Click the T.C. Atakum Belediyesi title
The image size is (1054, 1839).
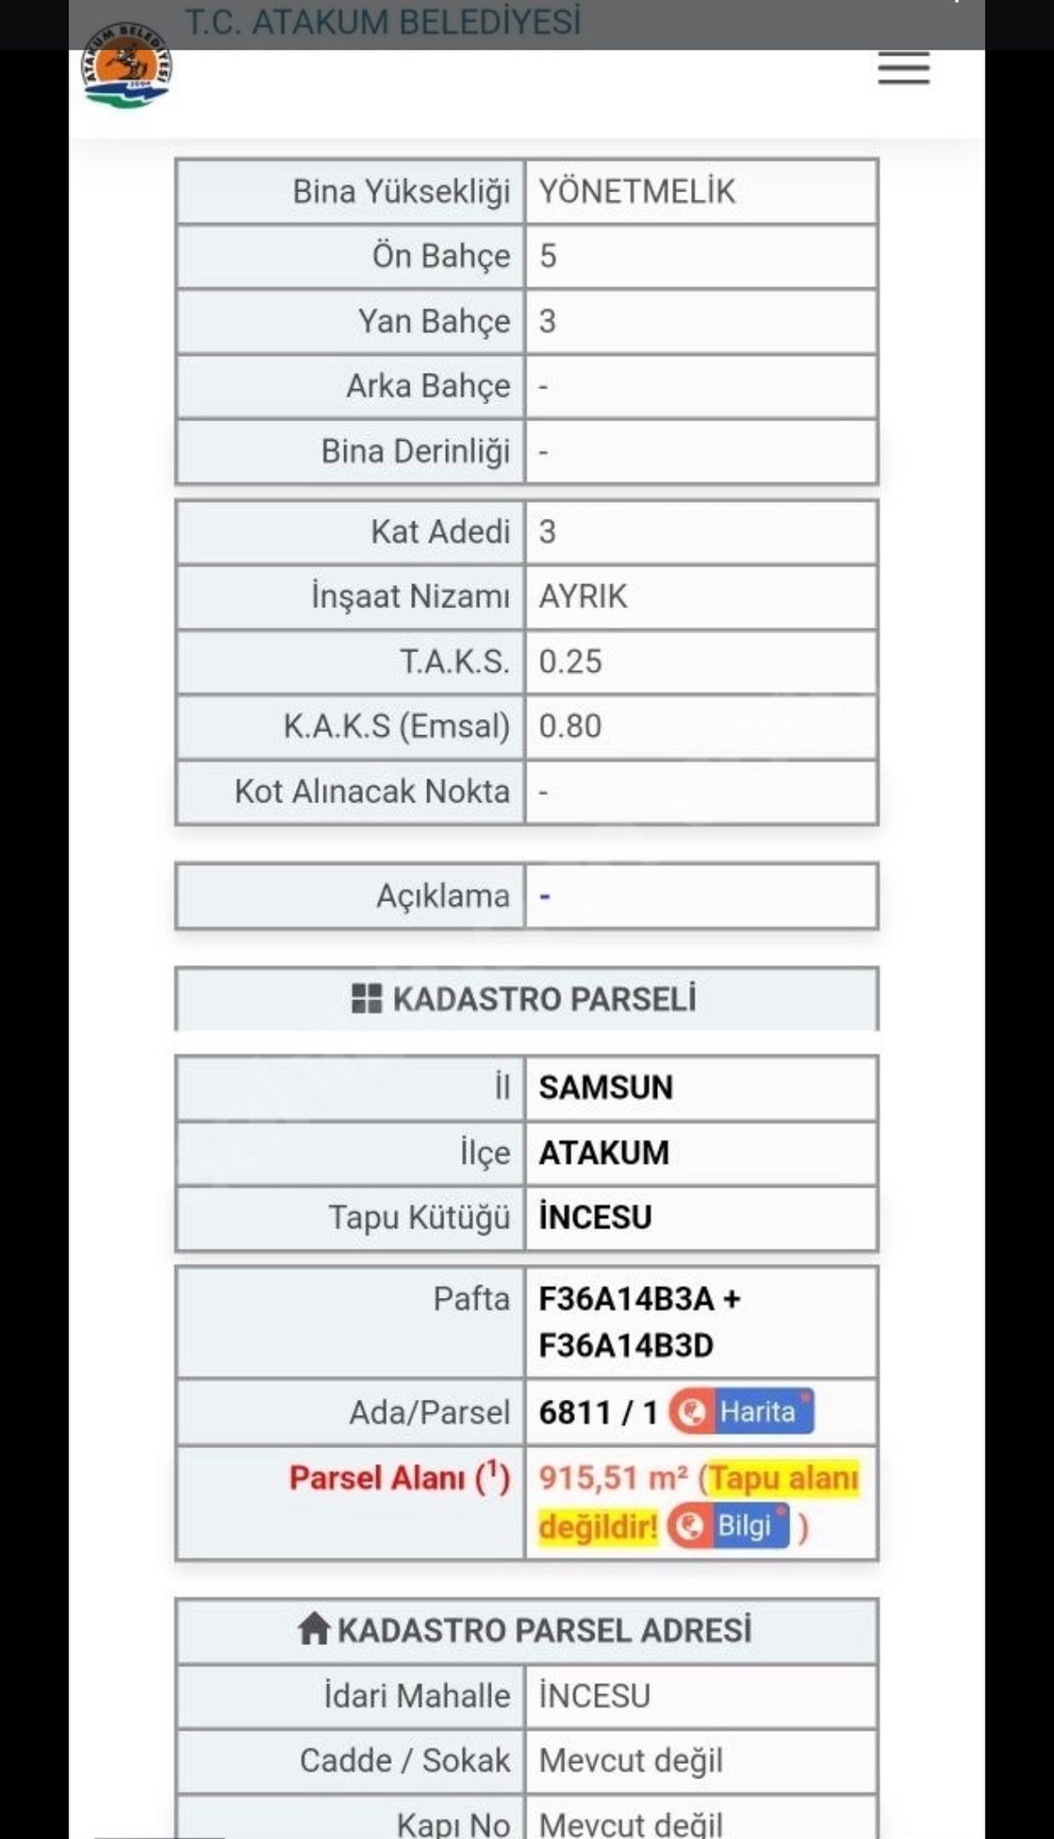[x=383, y=22]
